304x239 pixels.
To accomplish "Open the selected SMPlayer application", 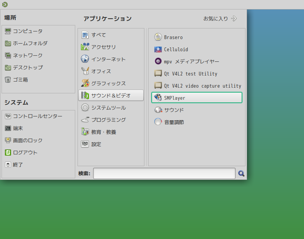I will [x=175, y=97].
